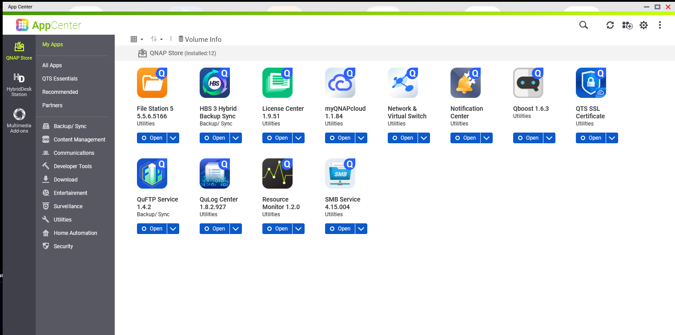Select the QTS Essentials category
Image resolution: width=675 pixels, height=335 pixels.
[x=60, y=79]
